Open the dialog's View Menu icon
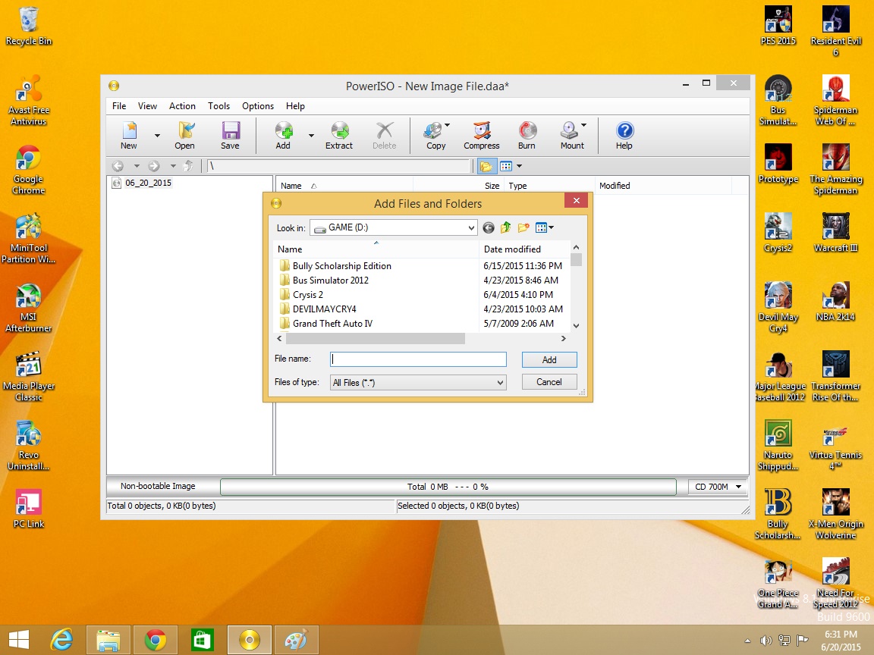874x655 pixels. pos(544,227)
